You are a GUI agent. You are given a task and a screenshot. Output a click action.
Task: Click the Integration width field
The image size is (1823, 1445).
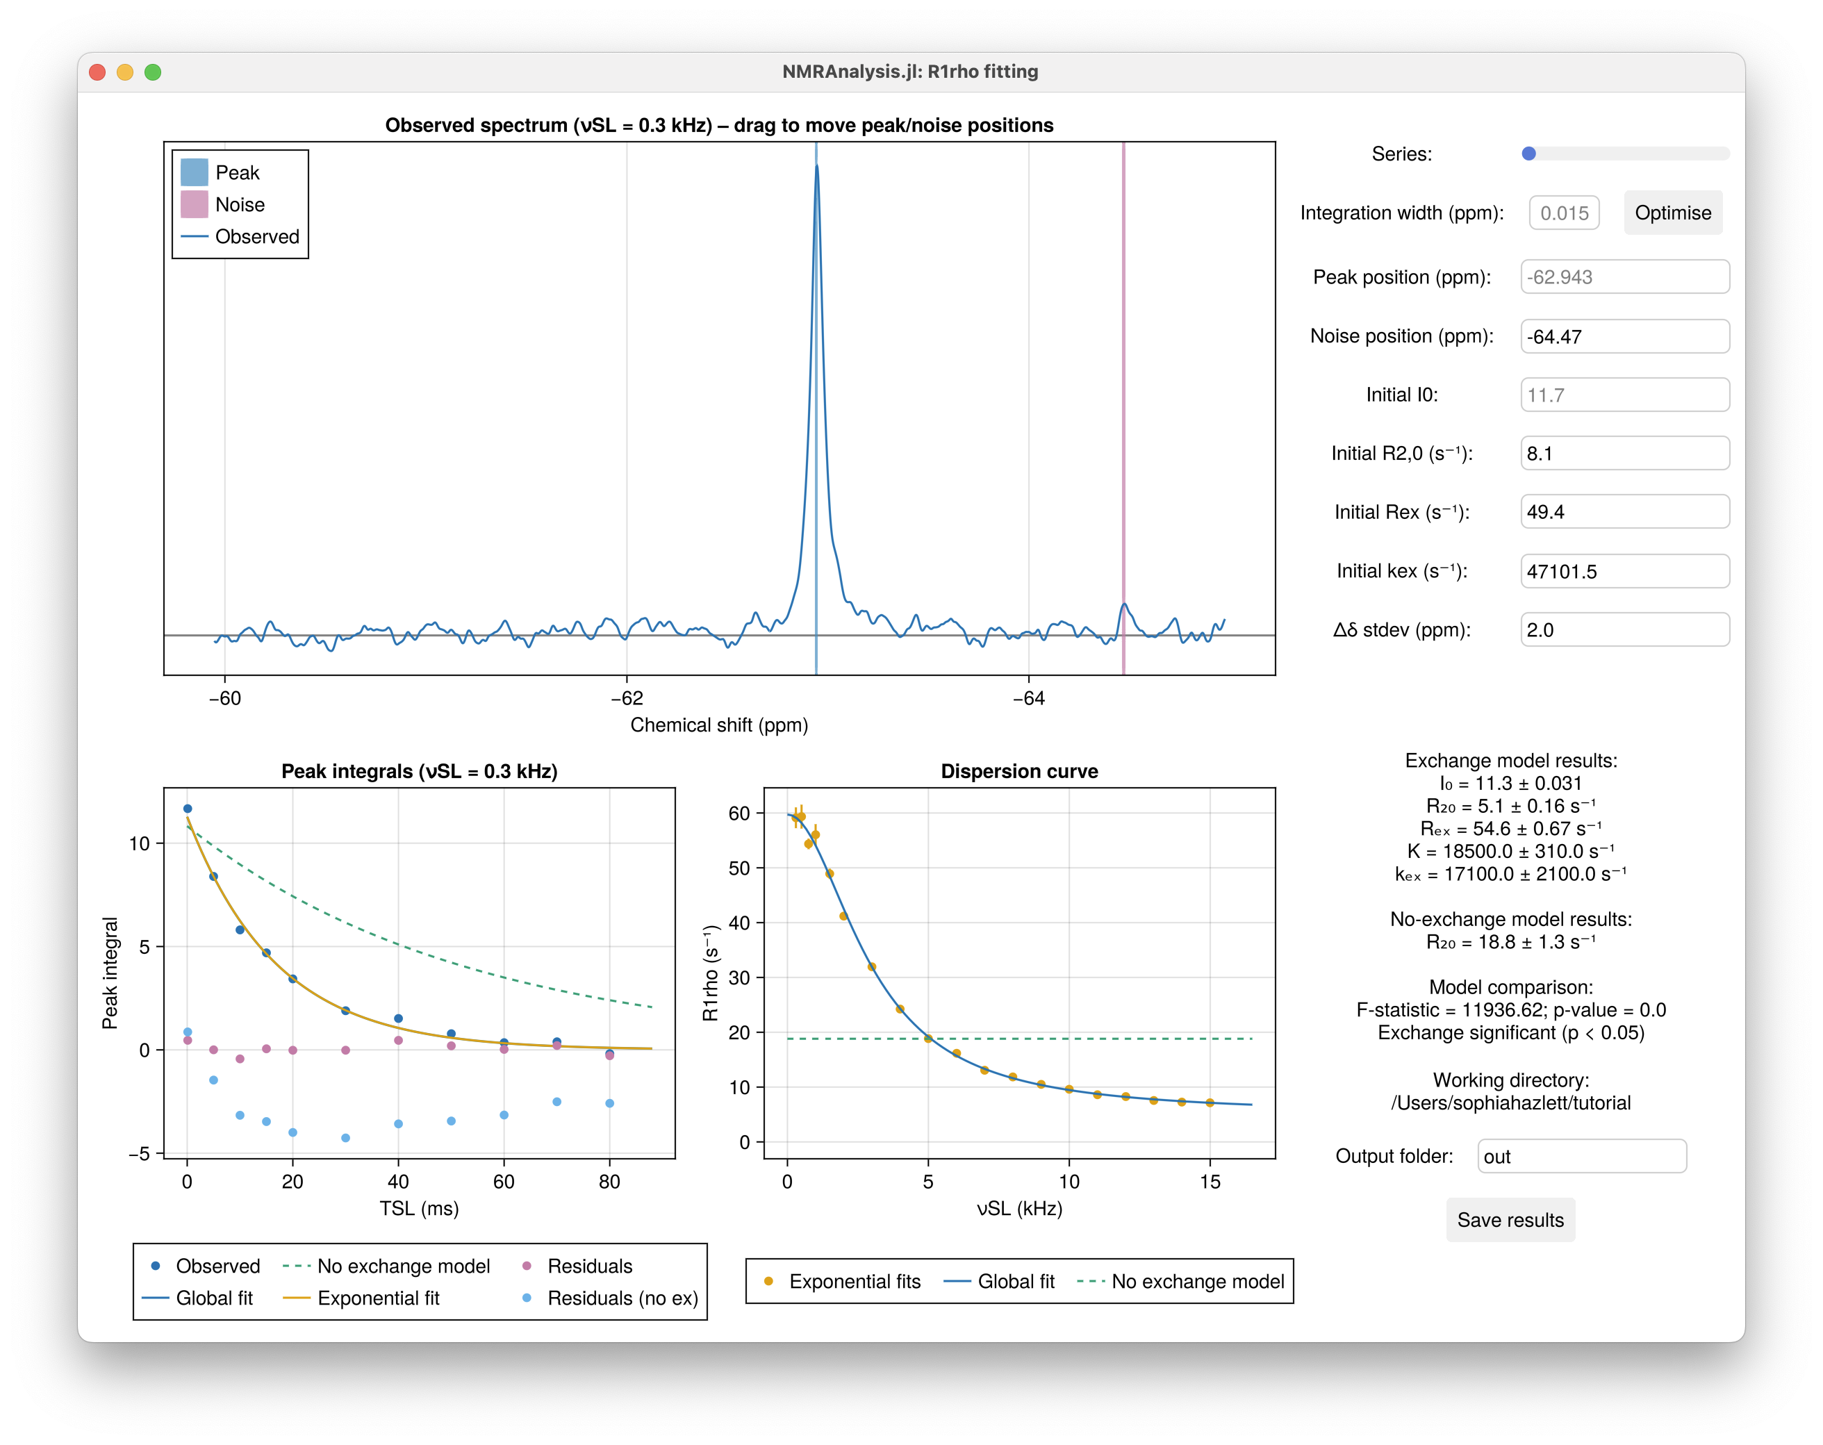pos(1565,212)
